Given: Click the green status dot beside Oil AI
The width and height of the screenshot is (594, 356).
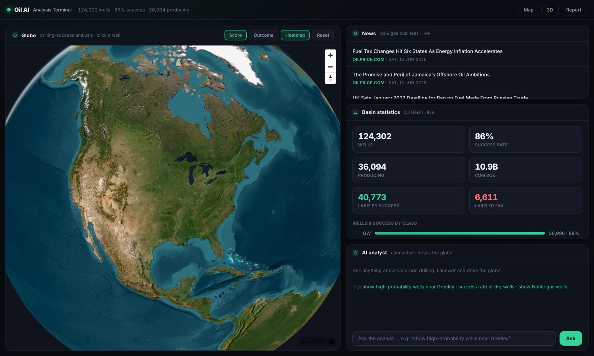Looking at the screenshot, I should [9, 10].
